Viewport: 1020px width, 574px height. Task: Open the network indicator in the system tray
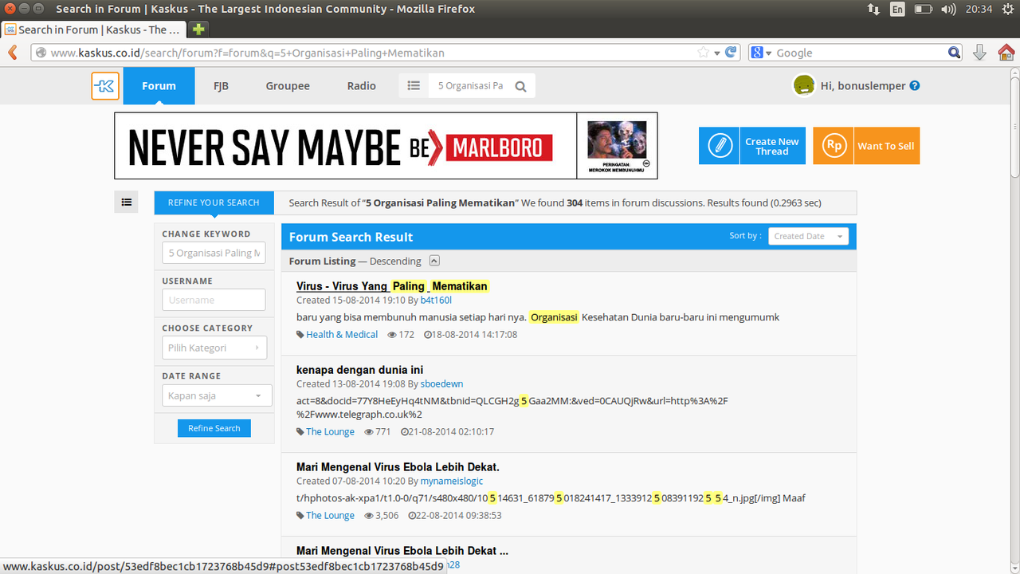pyautogui.click(x=873, y=10)
